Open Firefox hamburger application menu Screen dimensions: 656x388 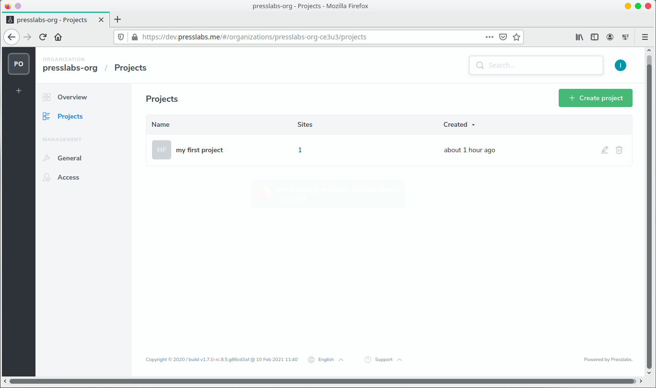[x=645, y=37]
